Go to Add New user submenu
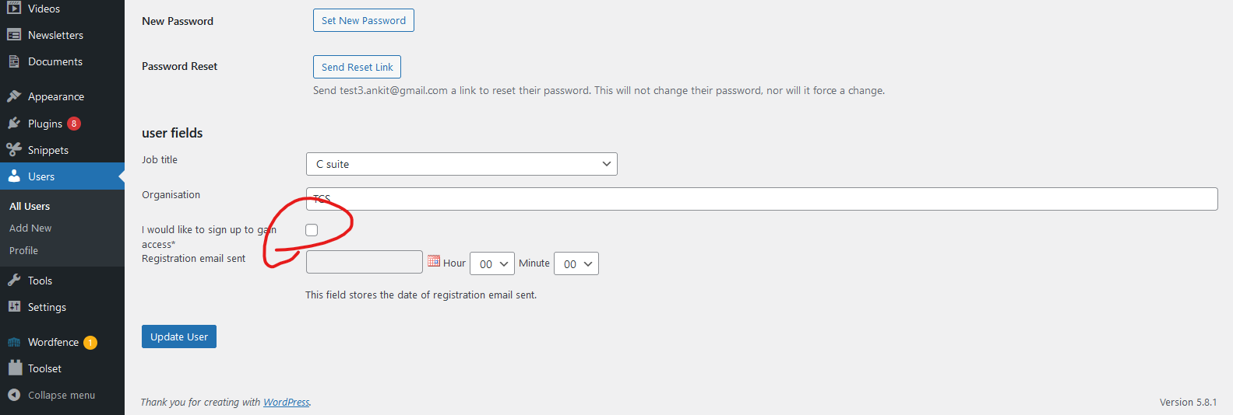This screenshot has height=415, width=1233. (x=30, y=228)
